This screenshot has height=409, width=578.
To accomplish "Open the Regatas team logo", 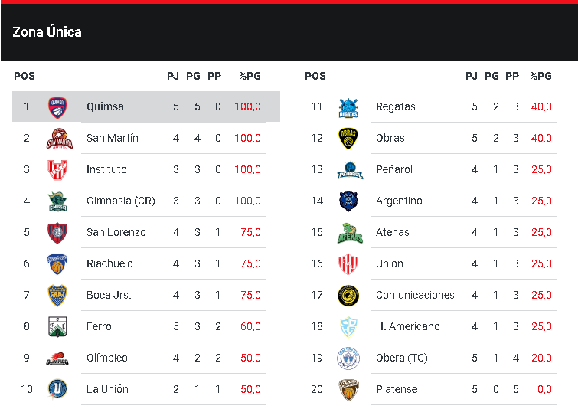I will [x=348, y=107].
